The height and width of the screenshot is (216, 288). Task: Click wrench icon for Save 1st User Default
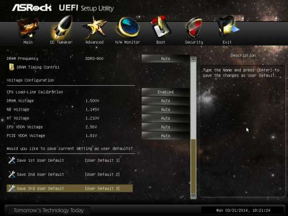[12, 160]
